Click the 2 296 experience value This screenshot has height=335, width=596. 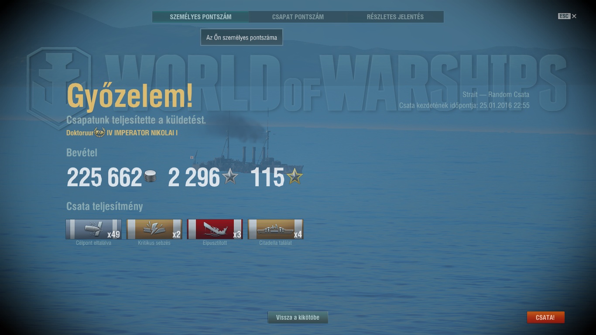(x=194, y=177)
